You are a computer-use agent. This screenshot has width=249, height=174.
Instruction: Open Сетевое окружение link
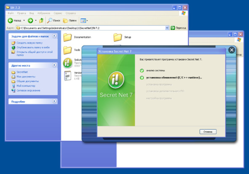[28, 91]
